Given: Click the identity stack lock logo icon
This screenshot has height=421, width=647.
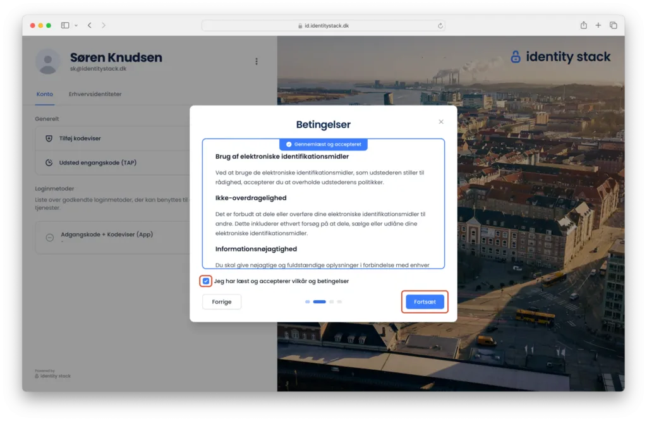Looking at the screenshot, I should (516, 57).
